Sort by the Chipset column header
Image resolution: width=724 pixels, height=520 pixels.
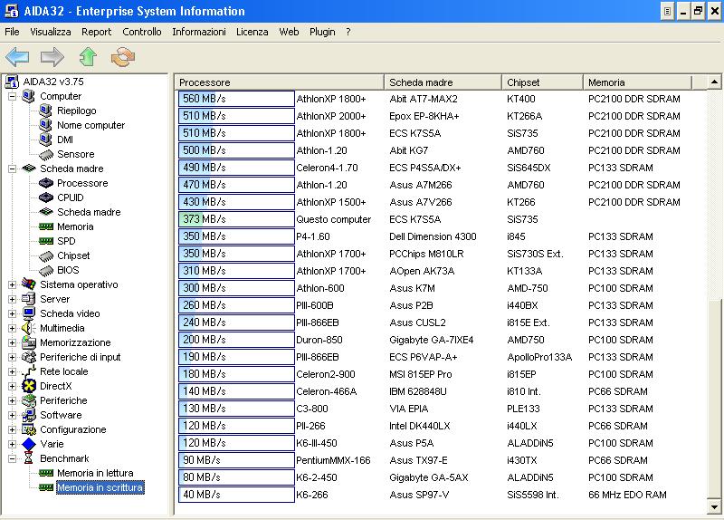click(x=542, y=82)
